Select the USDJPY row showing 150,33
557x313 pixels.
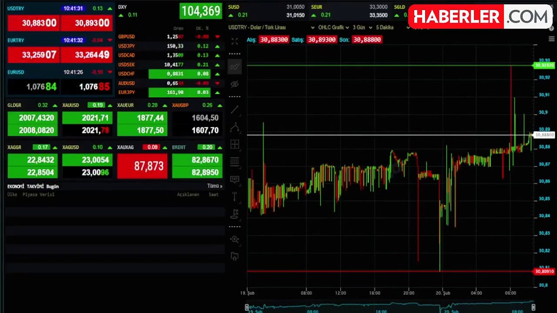pyautogui.click(x=169, y=46)
